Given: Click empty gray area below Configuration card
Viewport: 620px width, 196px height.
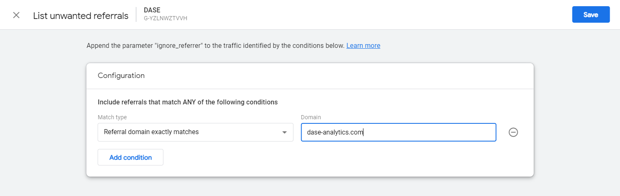Looking at the screenshot, I should coord(310,187).
